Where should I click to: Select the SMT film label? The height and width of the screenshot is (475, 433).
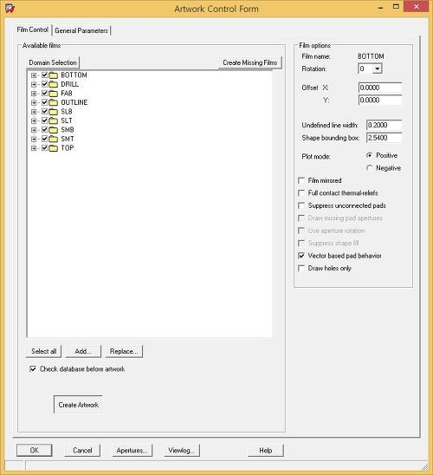[68, 139]
